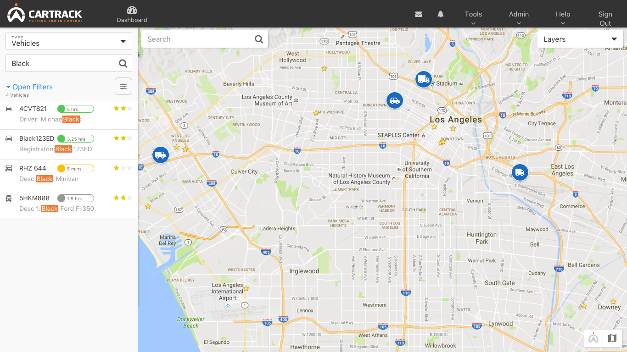Screen dimensions: 627x352
Task: Expand the Tools menu
Action: tap(473, 18)
